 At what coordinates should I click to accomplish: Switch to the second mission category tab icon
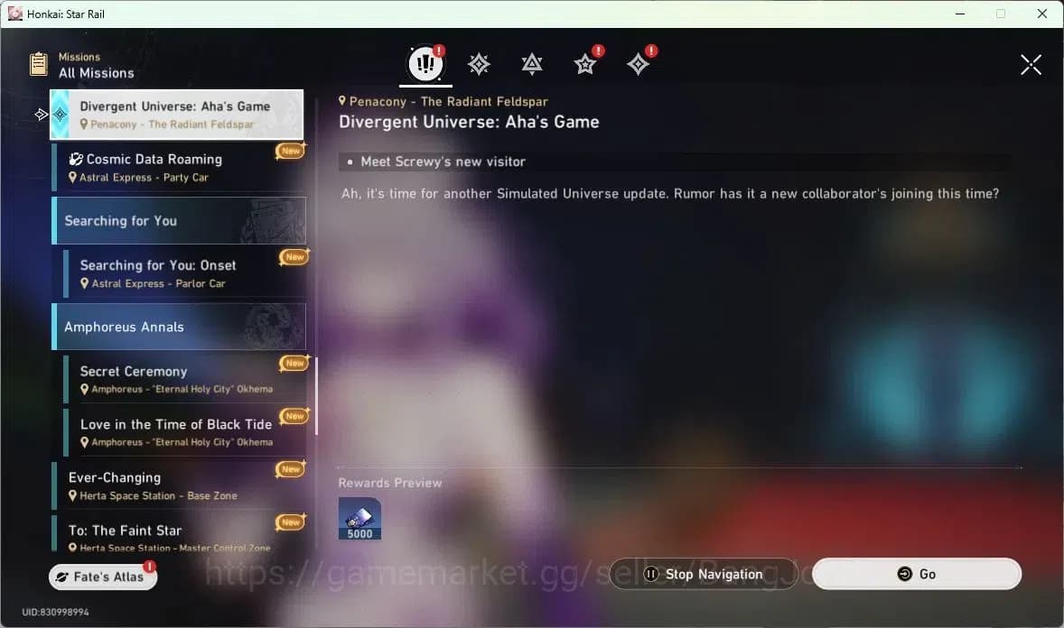click(479, 64)
